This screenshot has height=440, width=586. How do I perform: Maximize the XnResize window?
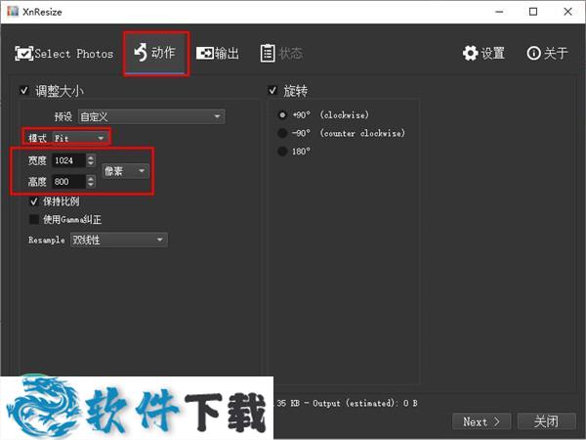533,12
